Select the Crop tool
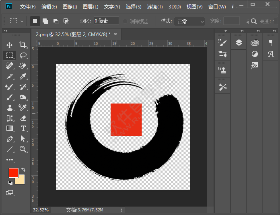 pyautogui.click(x=23, y=45)
